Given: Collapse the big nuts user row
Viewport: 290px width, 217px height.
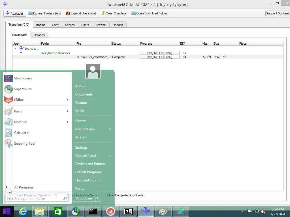Looking at the screenshot, I should tap(15, 48).
